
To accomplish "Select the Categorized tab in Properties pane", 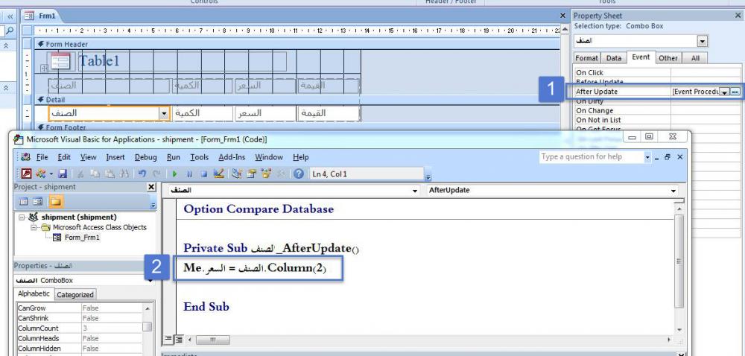I will [x=75, y=295].
